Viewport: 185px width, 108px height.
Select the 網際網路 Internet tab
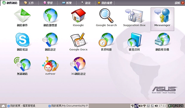(x=10, y=3)
